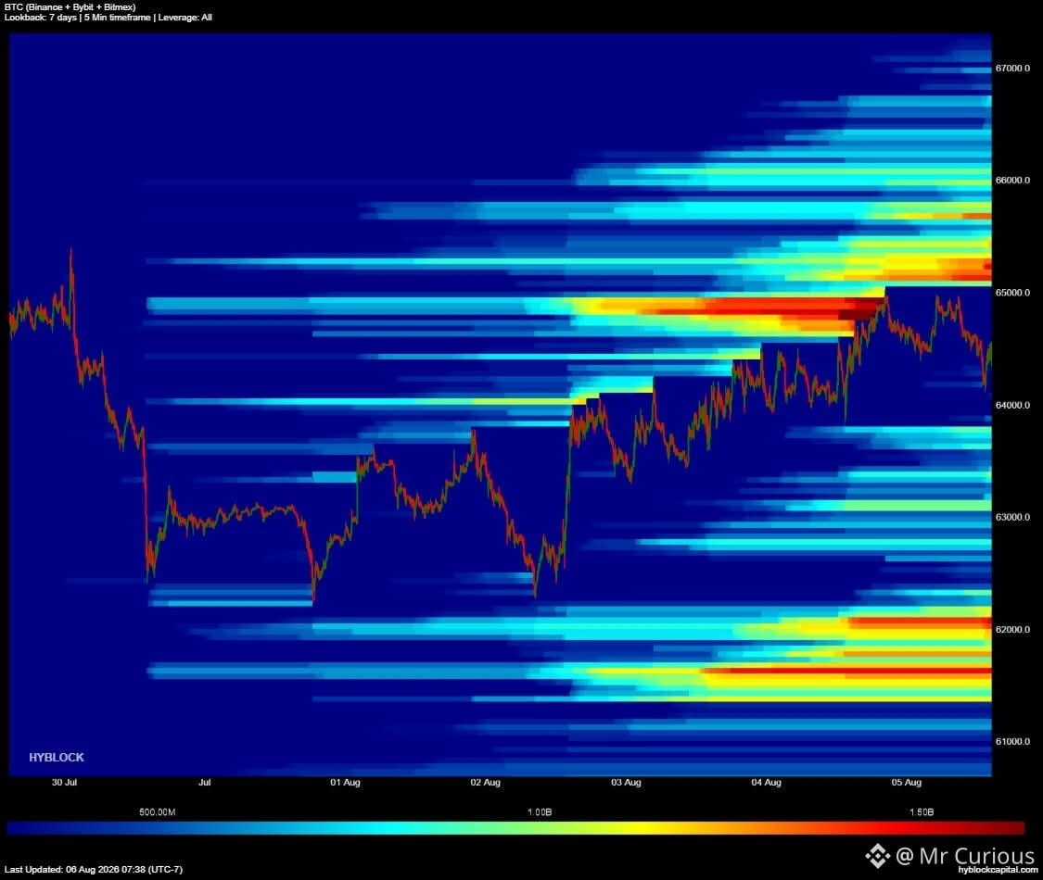
Task: Click the 66000.0 price axis label
Action: click(x=1012, y=180)
